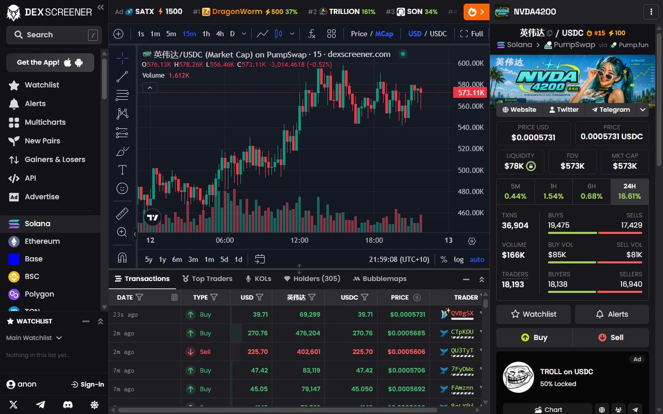Open the emoji icons tool

(x=122, y=188)
